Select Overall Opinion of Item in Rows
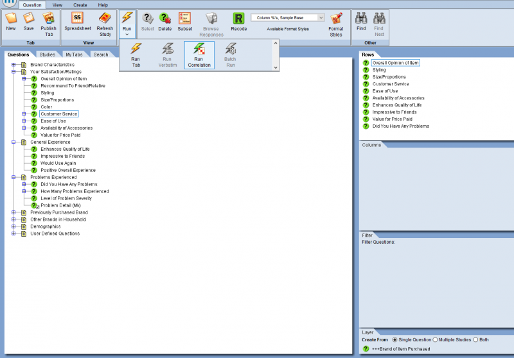Viewport: 514px width, 358px height. (395, 63)
